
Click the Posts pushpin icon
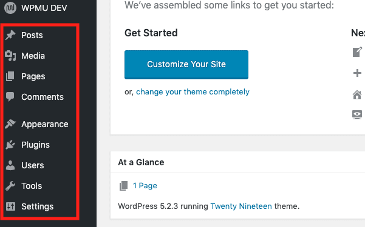click(x=10, y=35)
